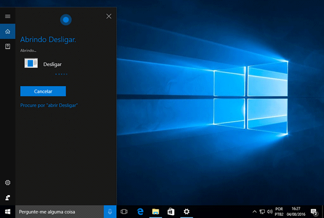
Task: Click the POR PTB2 language indicator
Action: 279,212
